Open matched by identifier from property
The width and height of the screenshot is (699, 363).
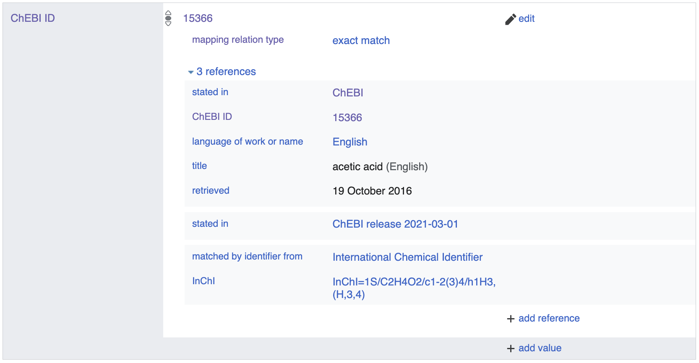click(247, 257)
